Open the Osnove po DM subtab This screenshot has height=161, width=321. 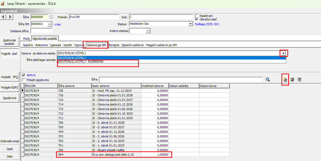(97, 45)
